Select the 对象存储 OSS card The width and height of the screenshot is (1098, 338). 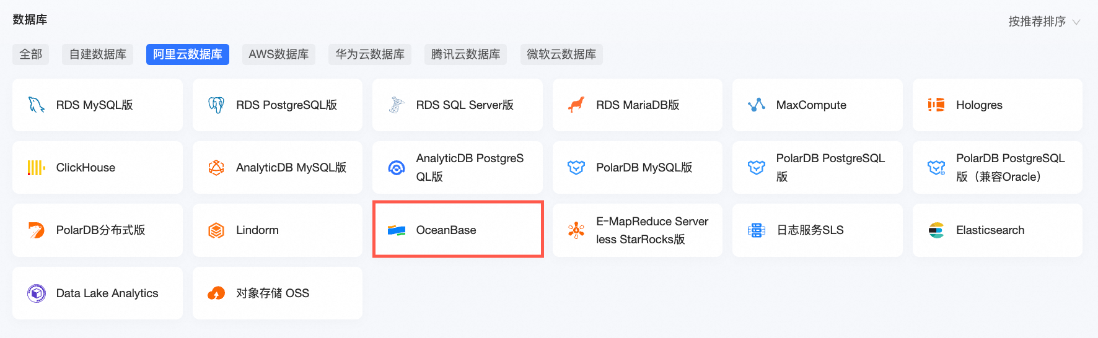277,293
